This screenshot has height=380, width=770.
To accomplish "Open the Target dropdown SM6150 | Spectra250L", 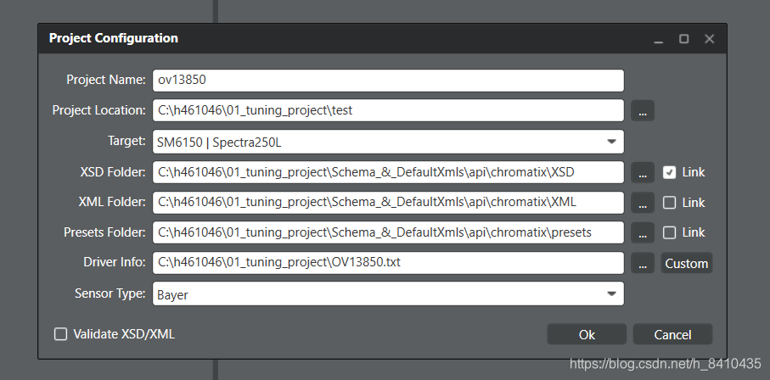I will pyautogui.click(x=388, y=142).
